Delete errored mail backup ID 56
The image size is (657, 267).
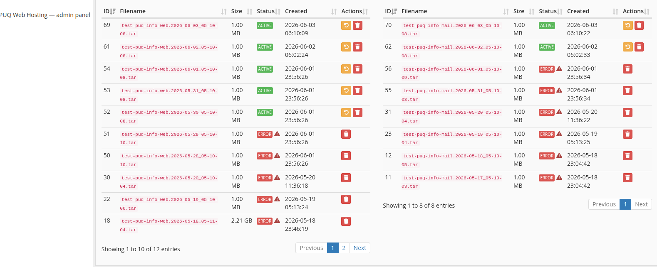628,69
